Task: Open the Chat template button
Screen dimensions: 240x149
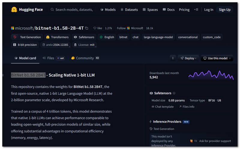Action: (x=163, y=107)
